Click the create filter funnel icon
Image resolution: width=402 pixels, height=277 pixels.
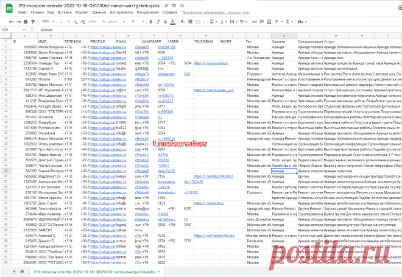click(x=277, y=22)
